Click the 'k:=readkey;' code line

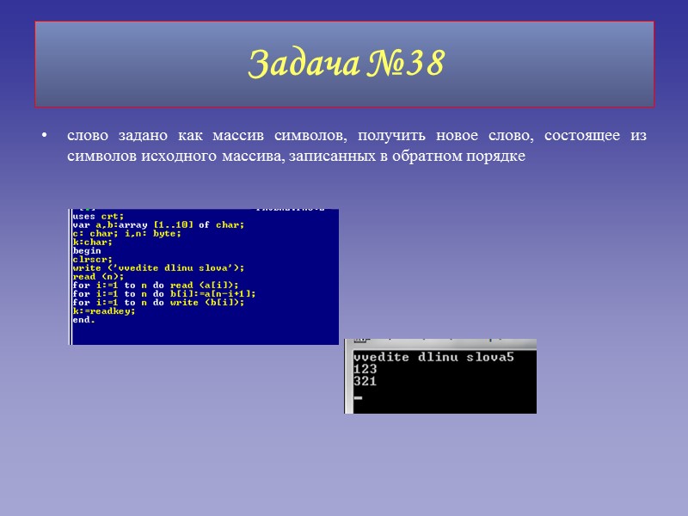103,311
